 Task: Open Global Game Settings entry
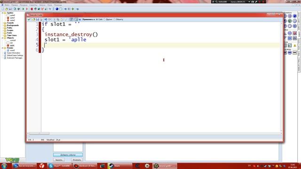pos(15,55)
